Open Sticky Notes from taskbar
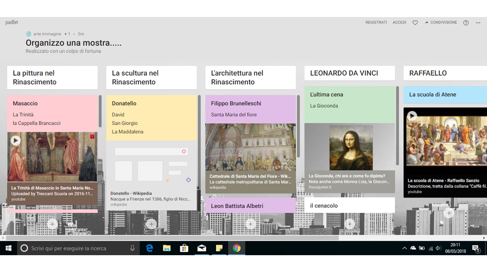 [219, 248]
